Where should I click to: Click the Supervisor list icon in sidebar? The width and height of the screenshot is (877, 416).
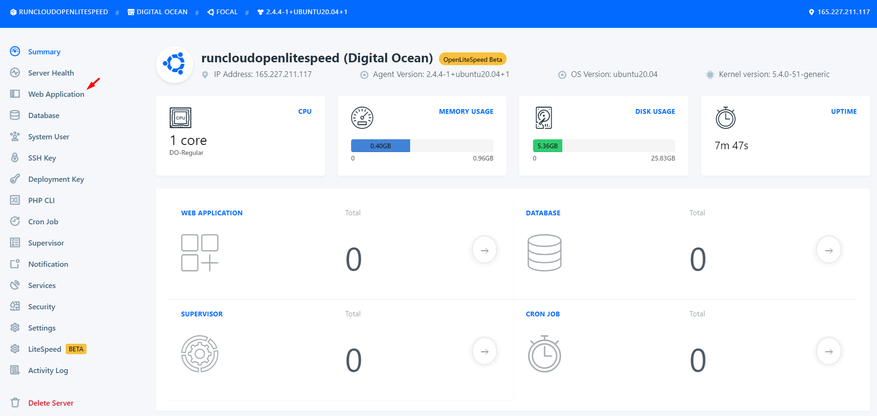point(15,242)
